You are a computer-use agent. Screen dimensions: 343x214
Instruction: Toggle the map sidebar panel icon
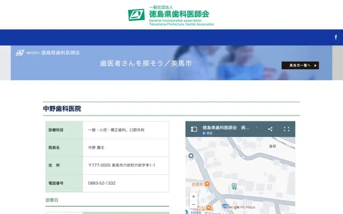[x=194, y=129]
